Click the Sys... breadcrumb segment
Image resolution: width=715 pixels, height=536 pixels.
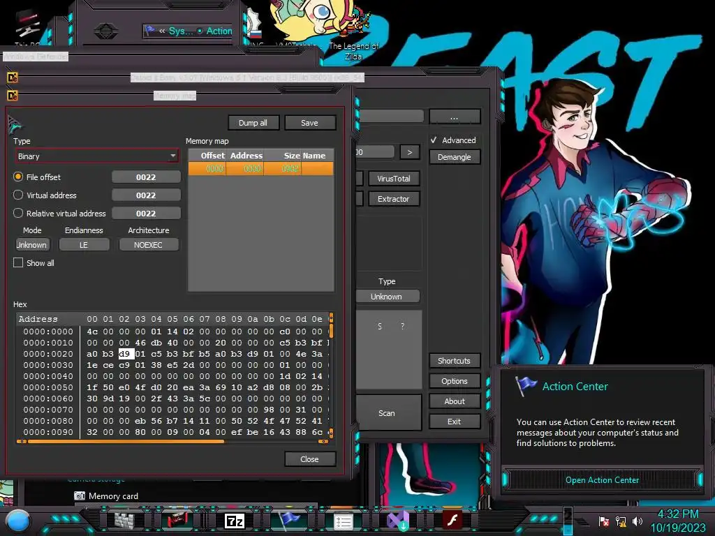(x=181, y=31)
